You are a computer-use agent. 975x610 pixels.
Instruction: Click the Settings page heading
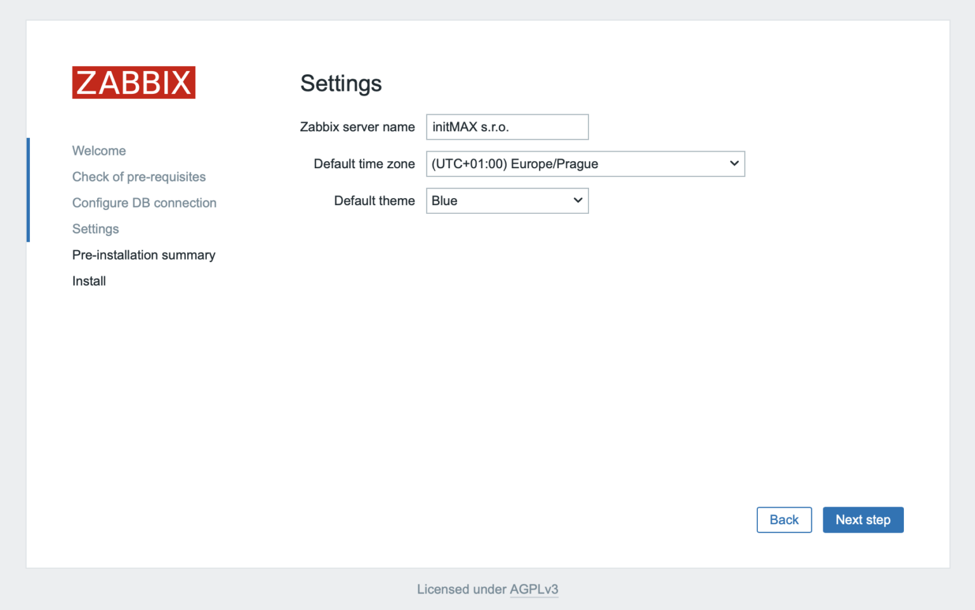click(x=340, y=83)
